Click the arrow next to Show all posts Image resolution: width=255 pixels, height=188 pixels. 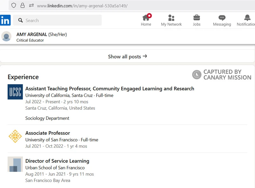pyautogui.click(x=145, y=56)
